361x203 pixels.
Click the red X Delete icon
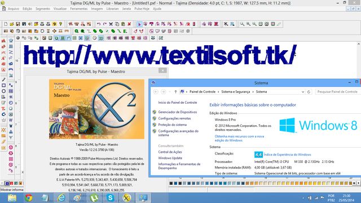(129, 24)
